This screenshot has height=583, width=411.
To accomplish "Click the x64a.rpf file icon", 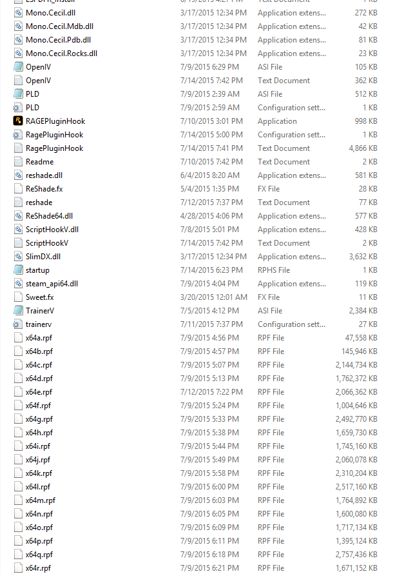I will (x=18, y=338).
